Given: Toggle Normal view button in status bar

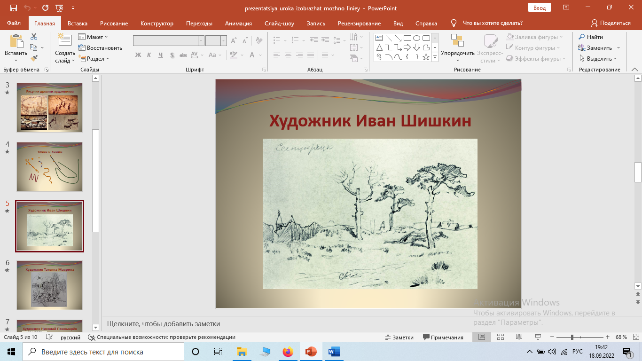Looking at the screenshot, I should click(x=481, y=337).
